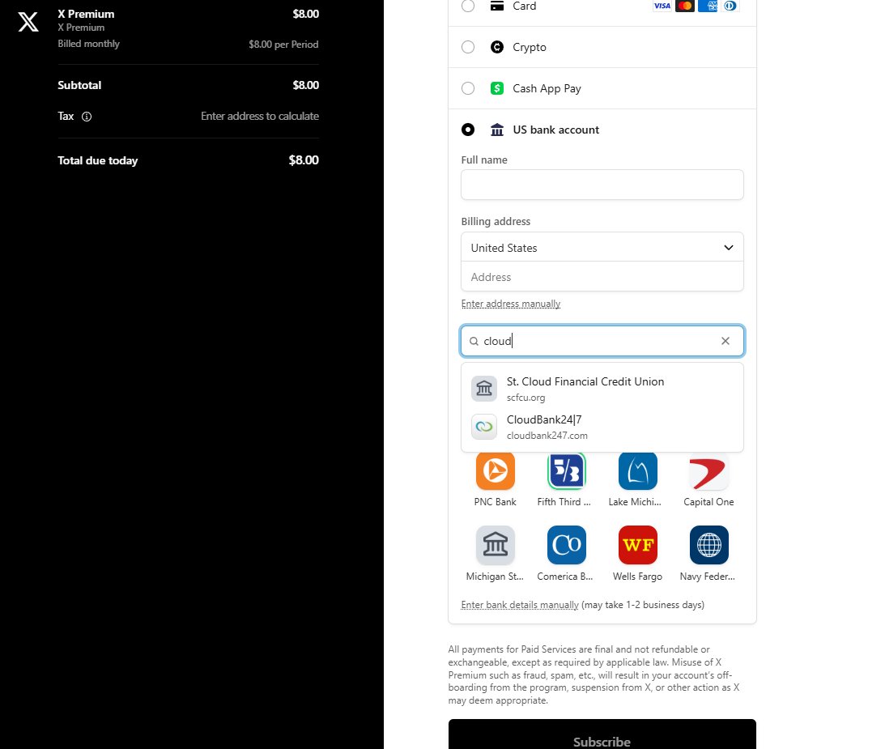This screenshot has width=885, height=749.
Task: Click the Mastercard logo
Action: click(685, 6)
